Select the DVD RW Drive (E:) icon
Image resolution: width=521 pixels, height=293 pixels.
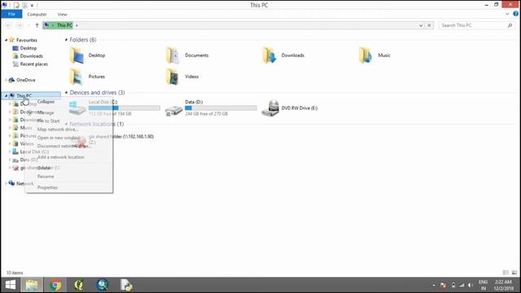click(270, 108)
